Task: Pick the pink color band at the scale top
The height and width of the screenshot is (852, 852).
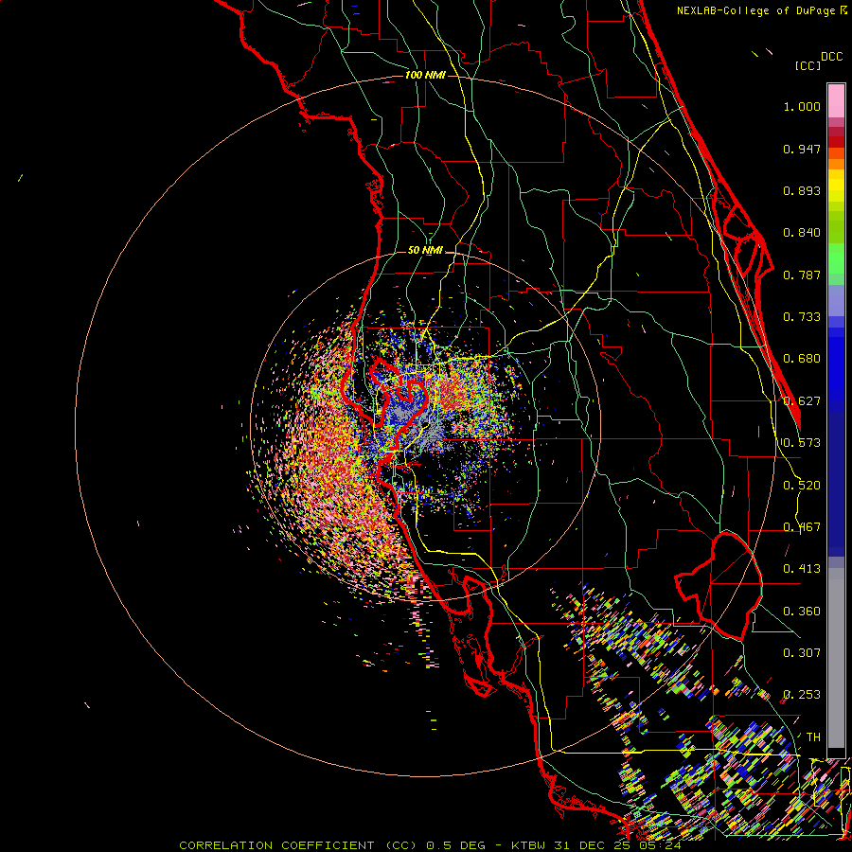Action: (x=836, y=100)
